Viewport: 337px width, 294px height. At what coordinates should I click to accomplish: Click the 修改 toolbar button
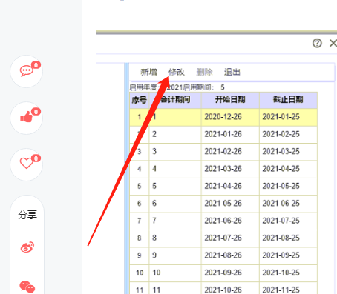point(177,72)
